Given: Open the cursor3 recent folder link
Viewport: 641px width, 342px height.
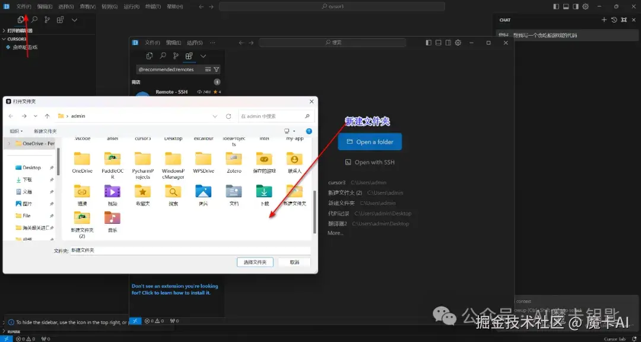Looking at the screenshot, I should 337,182.
